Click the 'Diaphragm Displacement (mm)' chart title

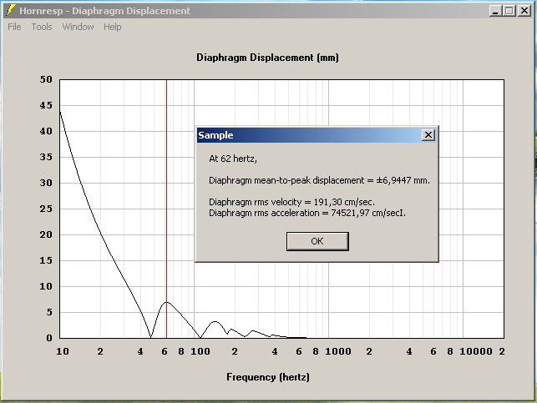point(267,58)
